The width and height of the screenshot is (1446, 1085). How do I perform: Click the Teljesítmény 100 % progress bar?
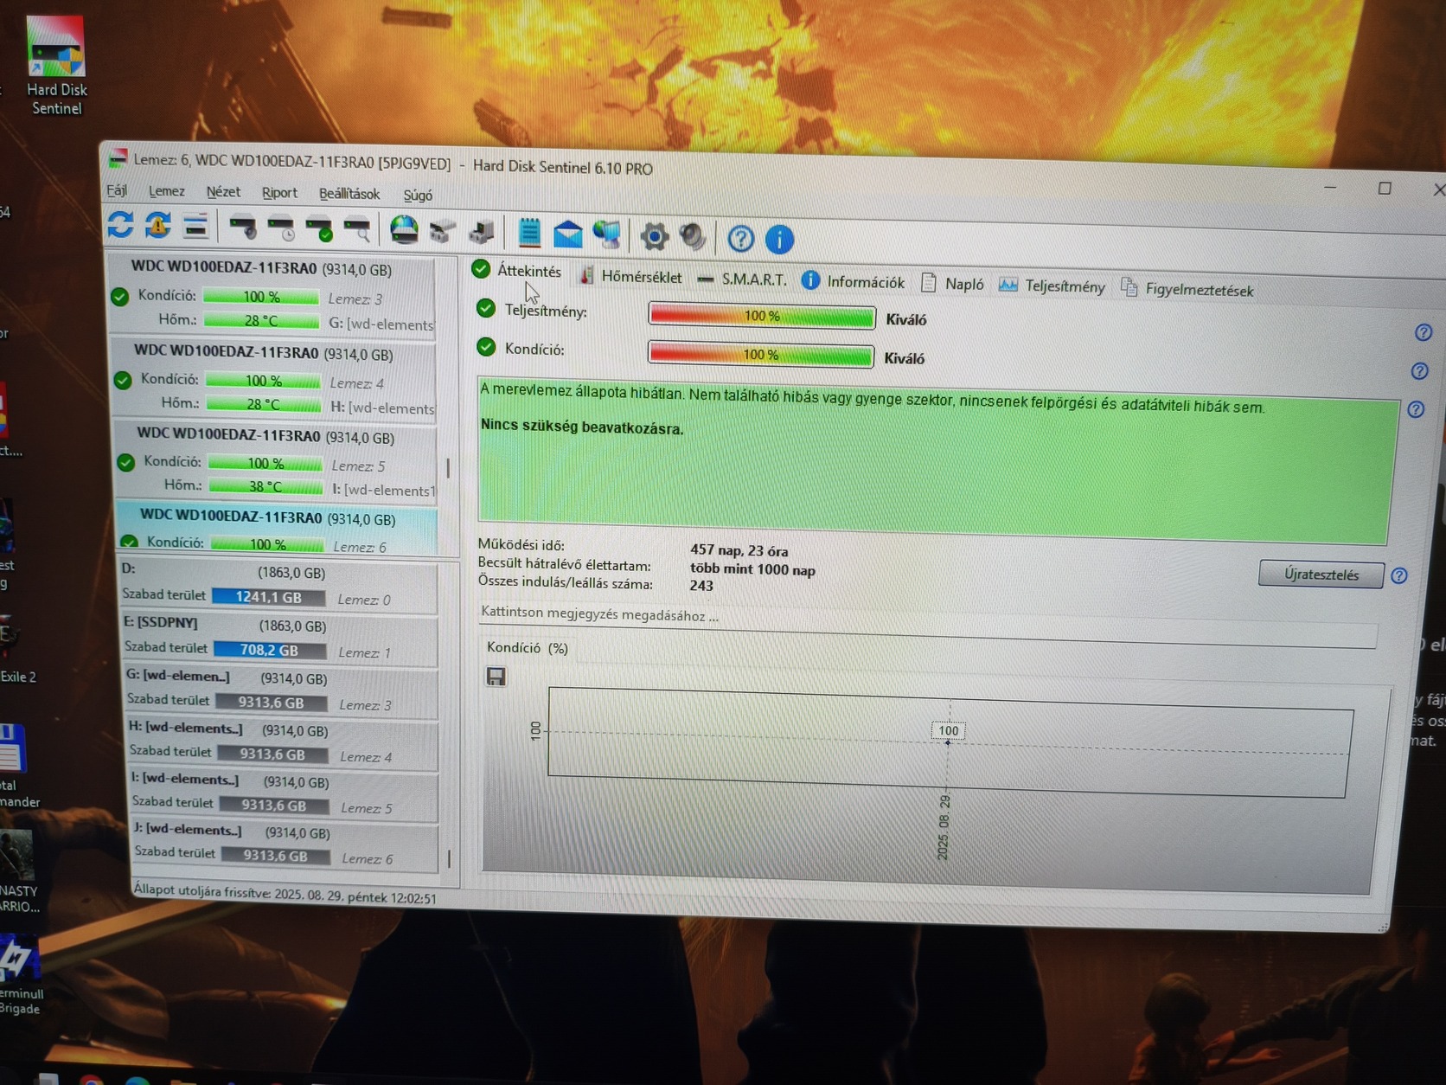pyautogui.click(x=762, y=316)
